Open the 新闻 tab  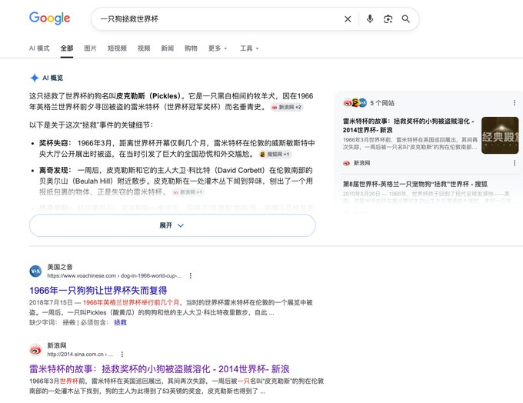pyautogui.click(x=168, y=48)
